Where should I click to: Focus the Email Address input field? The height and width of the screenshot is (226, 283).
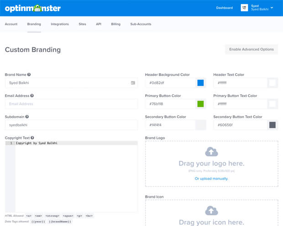tap(71, 104)
